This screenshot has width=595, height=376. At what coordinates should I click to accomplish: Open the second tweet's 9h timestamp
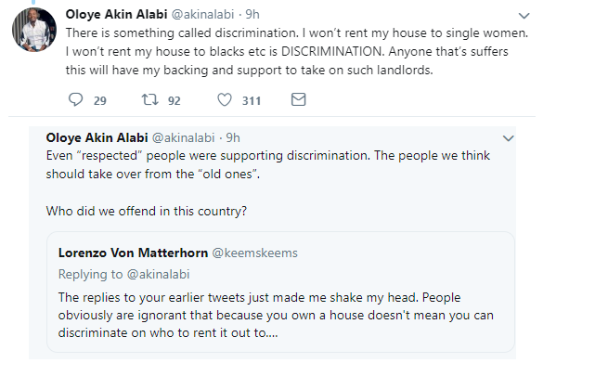(231, 137)
